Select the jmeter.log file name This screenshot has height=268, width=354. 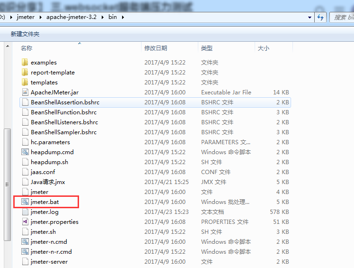pos(44,212)
